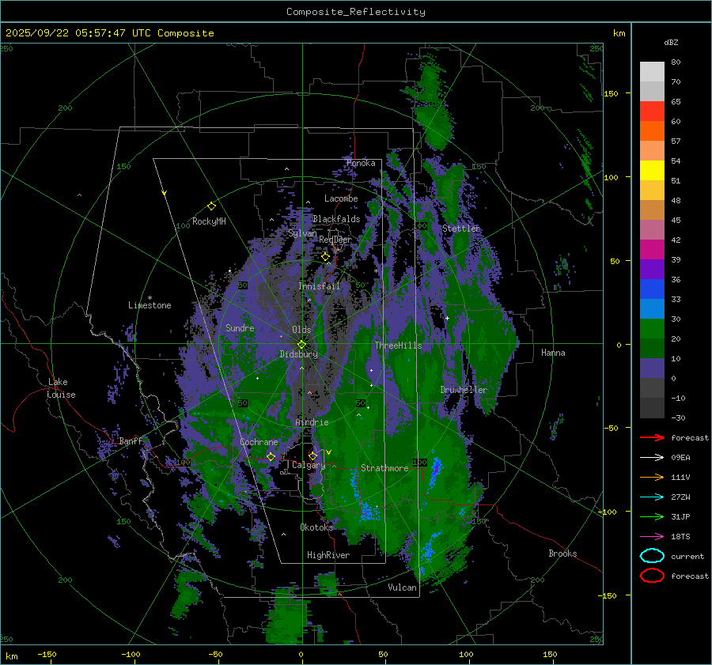This screenshot has height=665, width=712.
Task: Click the Lake Louise map label
Action: pyautogui.click(x=62, y=388)
